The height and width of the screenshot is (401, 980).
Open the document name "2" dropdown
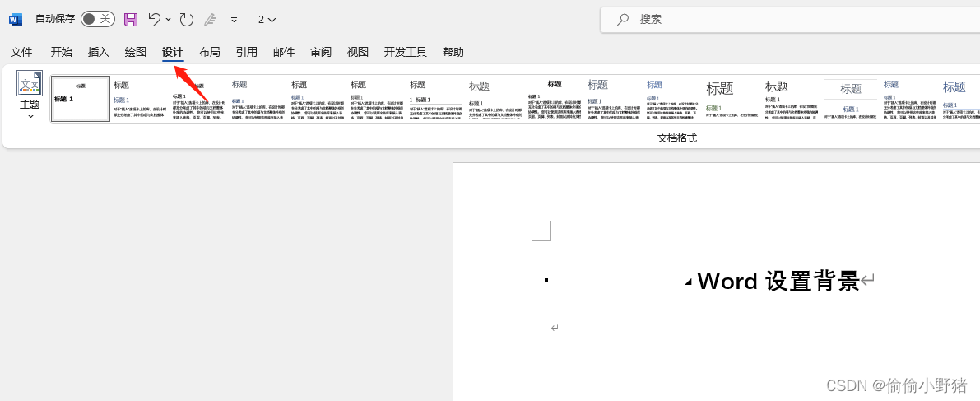[267, 20]
